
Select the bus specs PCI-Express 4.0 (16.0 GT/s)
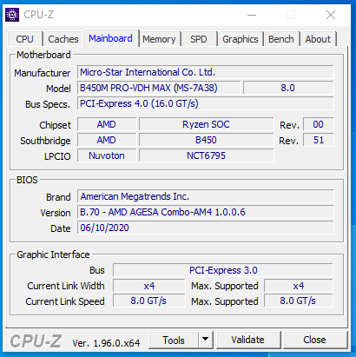click(206, 103)
